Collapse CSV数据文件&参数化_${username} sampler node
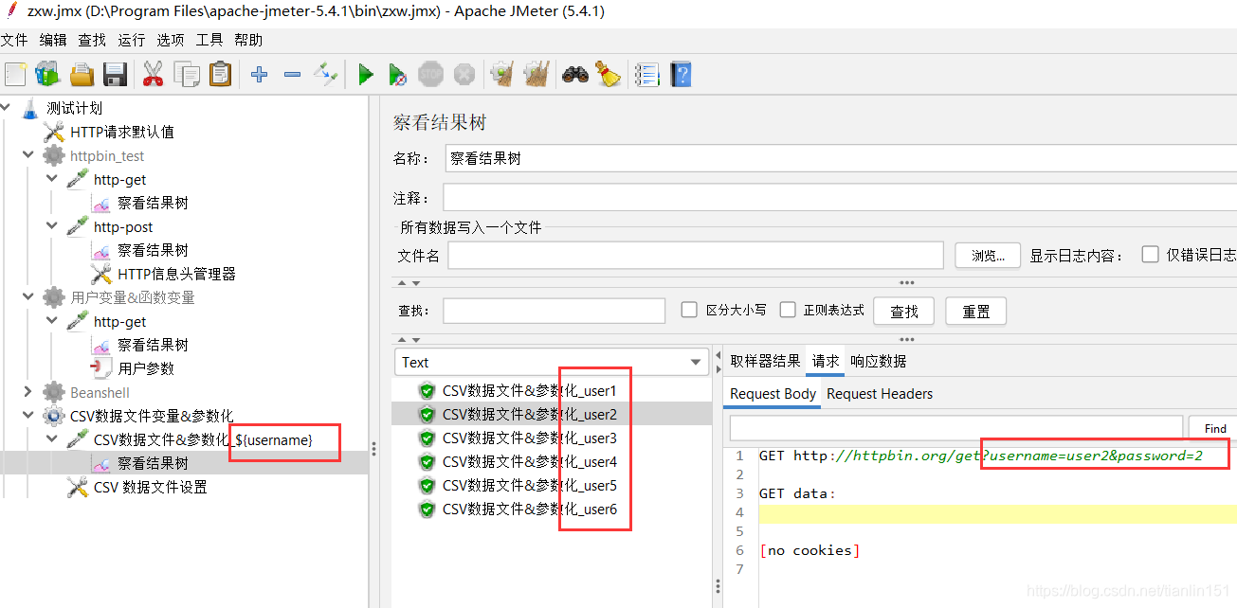1237x608 pixels. [x=52, y=439]
